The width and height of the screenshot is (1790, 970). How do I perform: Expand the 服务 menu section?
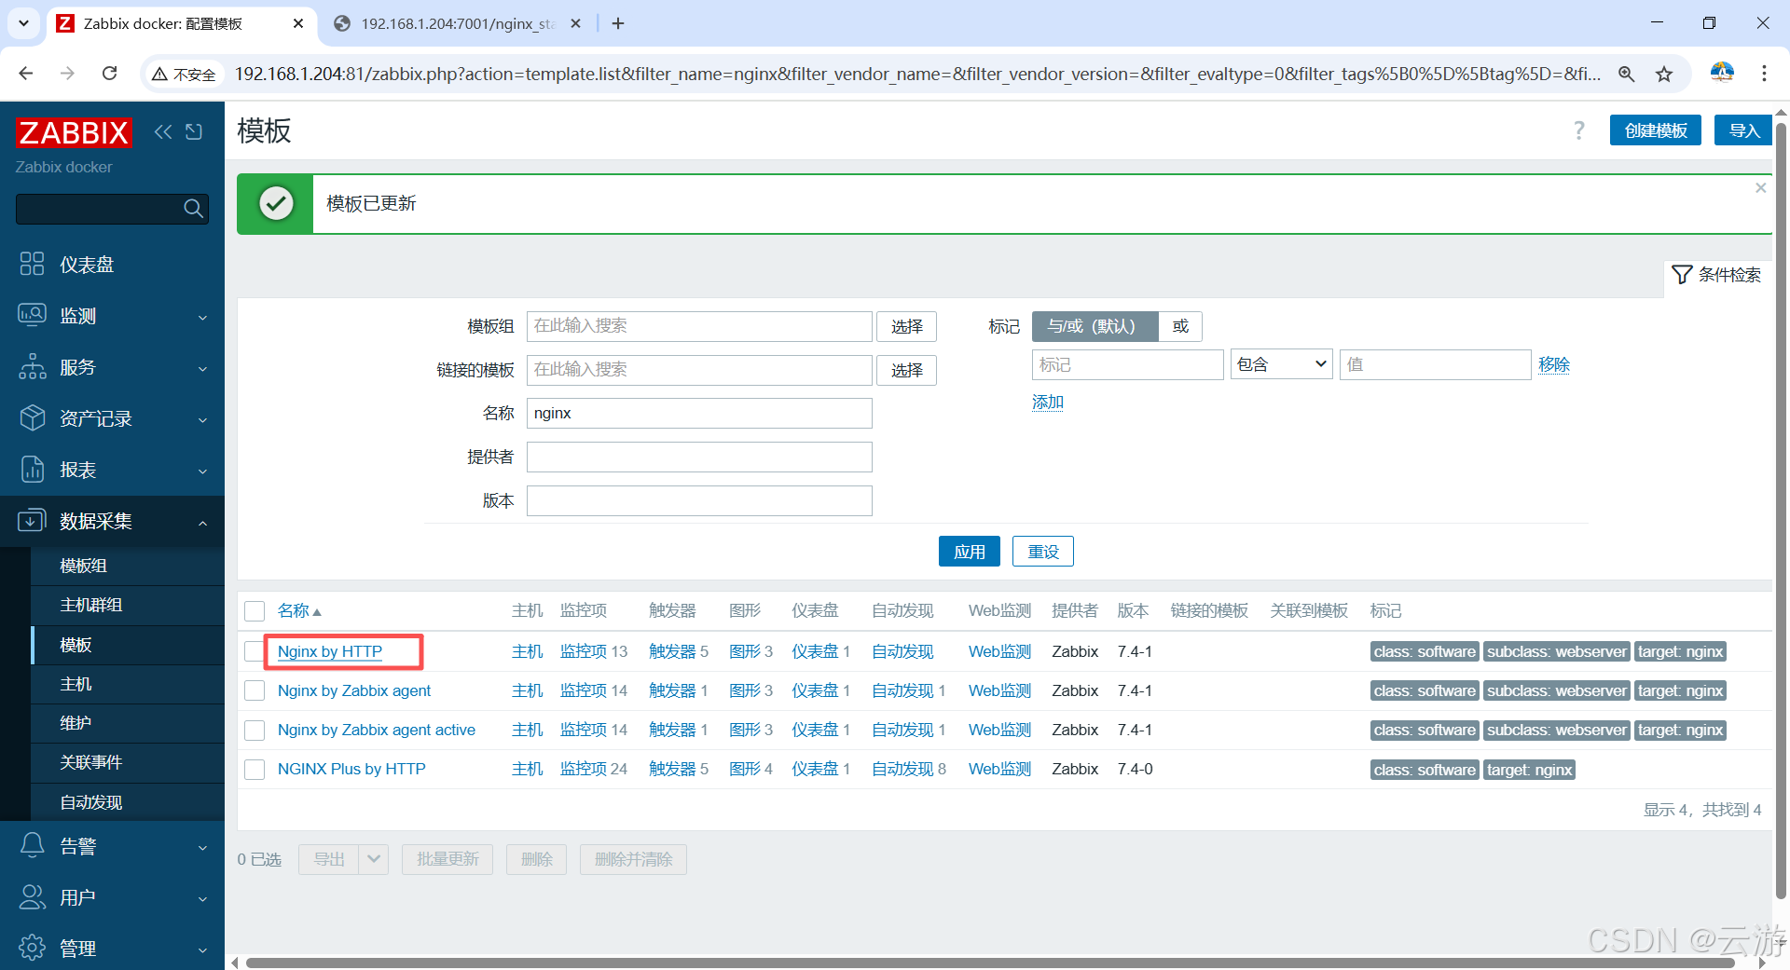pos(202,368)
